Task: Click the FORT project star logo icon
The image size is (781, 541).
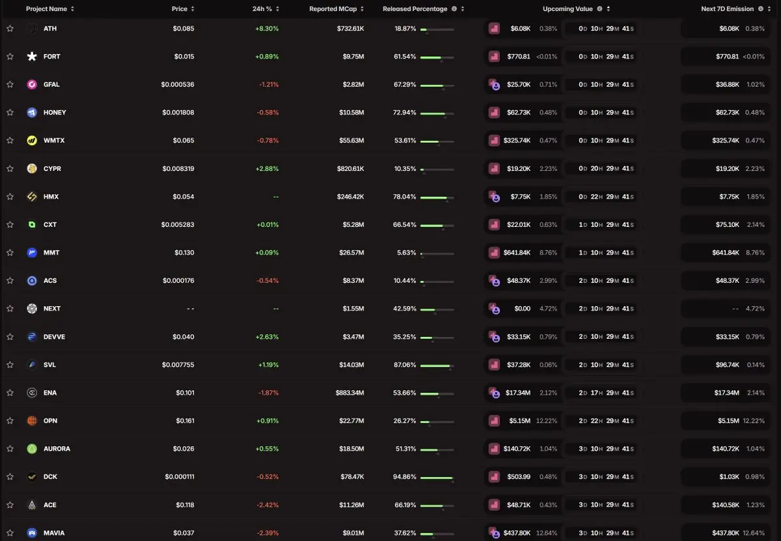Action: click(32, 57)
